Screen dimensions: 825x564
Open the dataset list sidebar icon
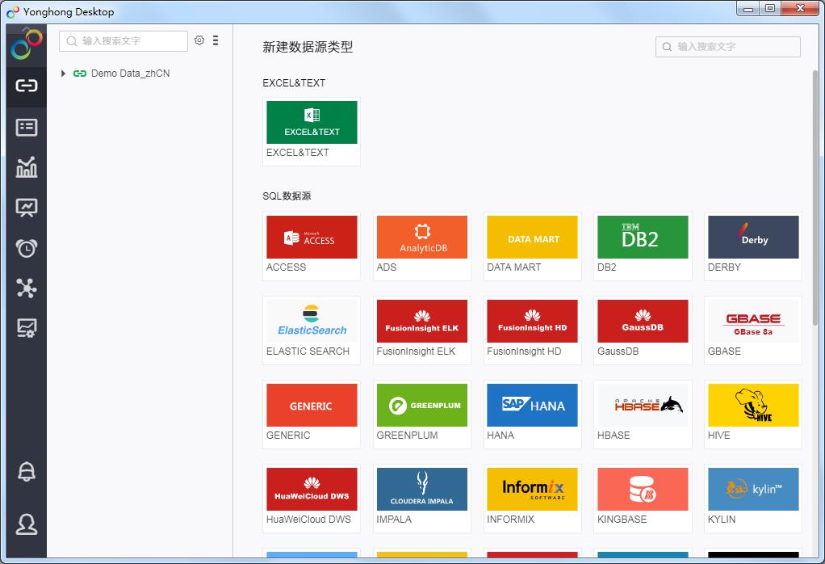point(27,128)
